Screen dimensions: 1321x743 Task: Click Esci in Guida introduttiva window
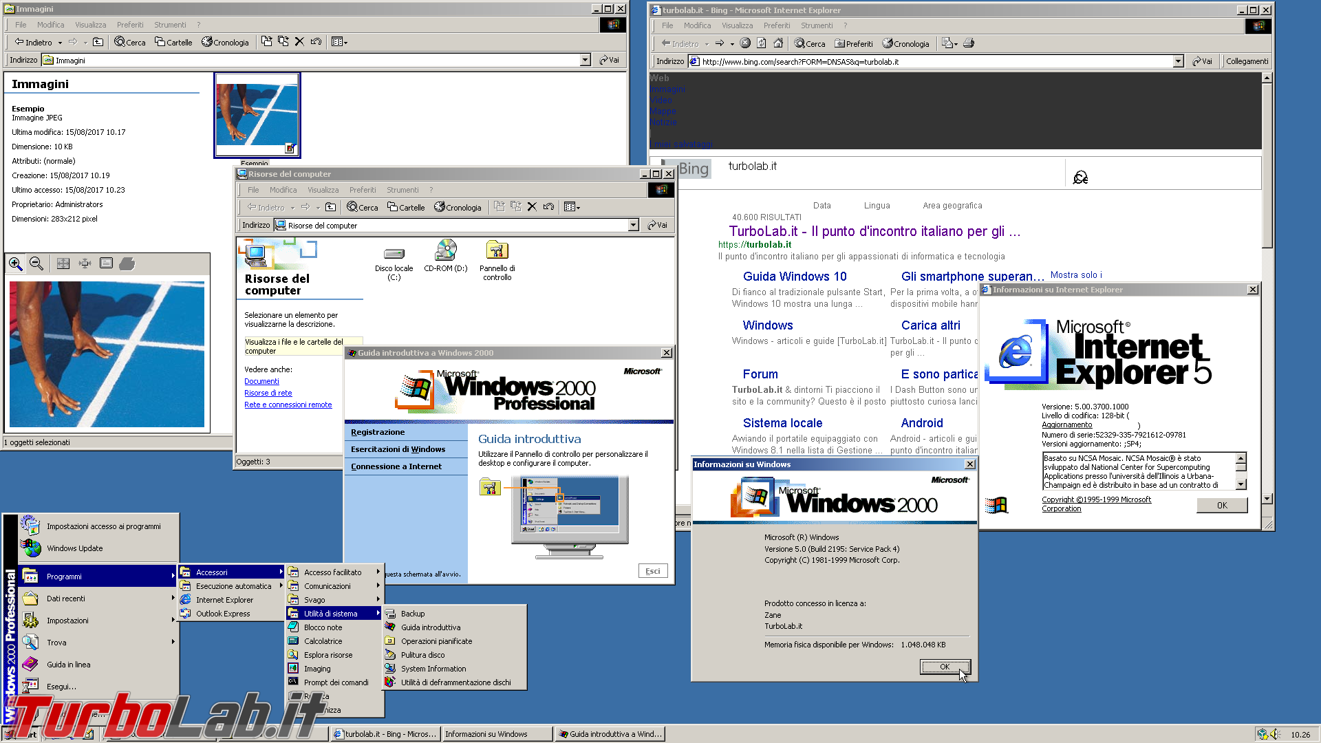[653, 571]
